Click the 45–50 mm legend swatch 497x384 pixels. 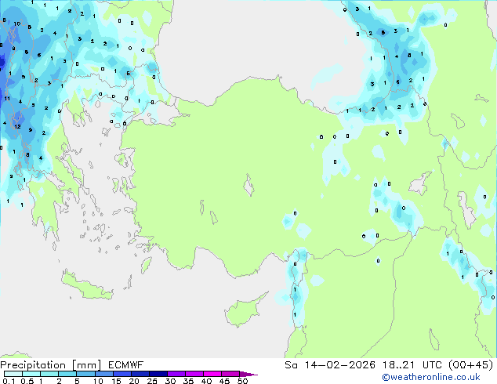[x=230, y=374]
